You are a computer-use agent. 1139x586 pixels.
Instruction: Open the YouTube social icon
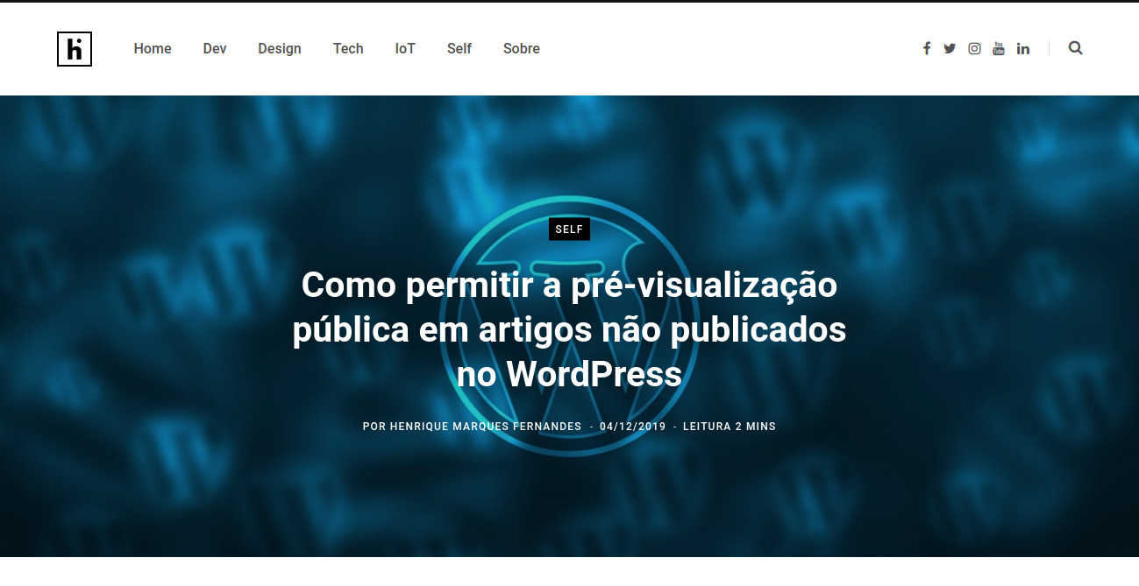(999, 49)
